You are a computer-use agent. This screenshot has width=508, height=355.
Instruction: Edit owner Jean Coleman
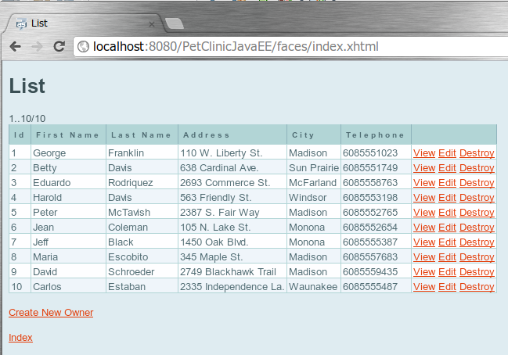447,228
